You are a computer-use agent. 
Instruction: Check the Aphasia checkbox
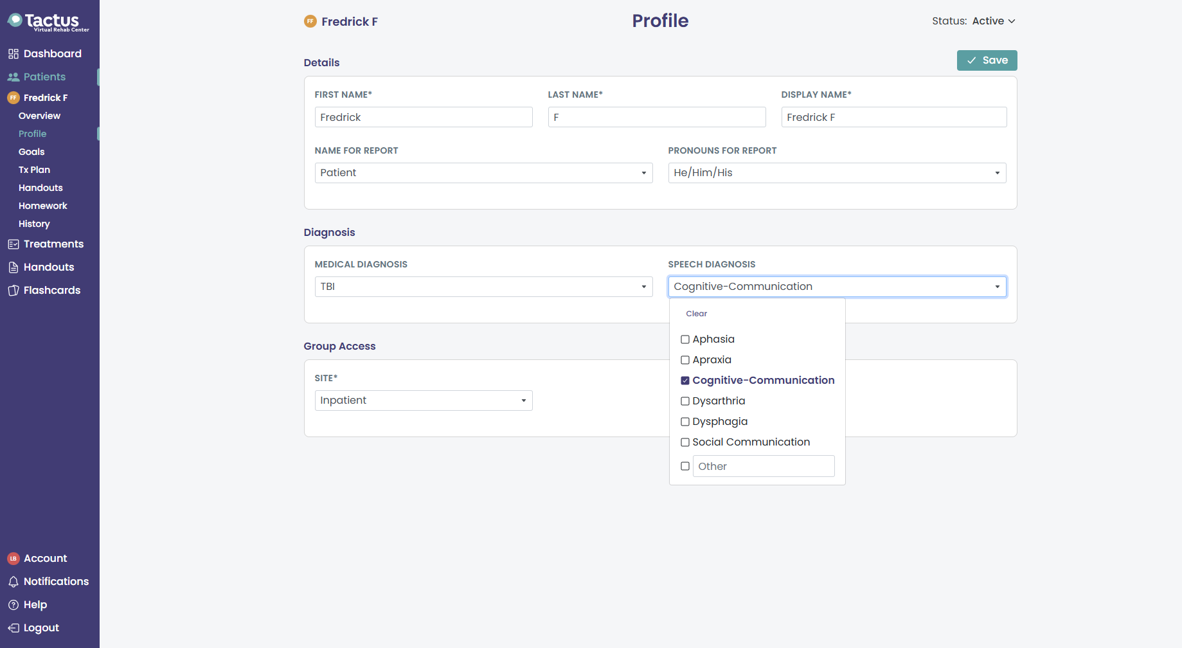(x=685, y=339)
